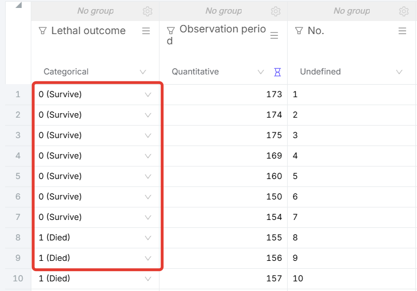Open hamburger menu for Observation period column
Image resolution: width=417 pixels, height=291 pixels.
click(x=274, y=35)
